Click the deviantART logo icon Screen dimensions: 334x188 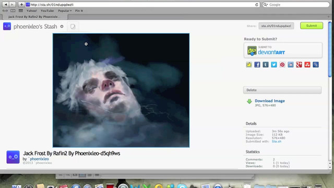tap(252, 51)
